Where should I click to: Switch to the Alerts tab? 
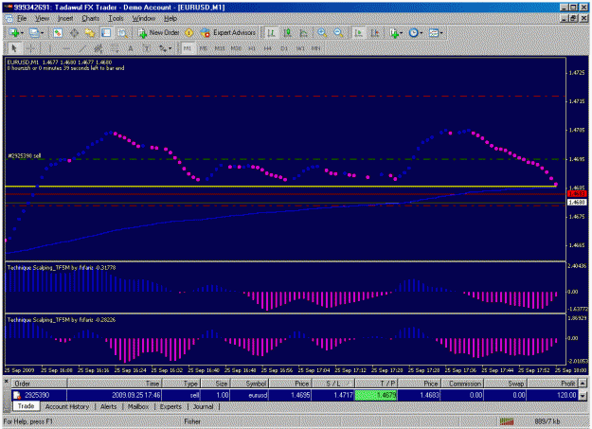(x=108, y=406)
